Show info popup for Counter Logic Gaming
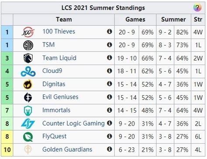 pyautogui.click(x=110, y=123)
